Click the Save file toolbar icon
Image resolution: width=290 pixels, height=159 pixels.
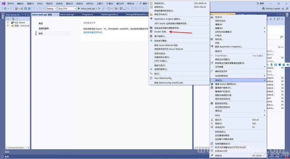point(25,9)
